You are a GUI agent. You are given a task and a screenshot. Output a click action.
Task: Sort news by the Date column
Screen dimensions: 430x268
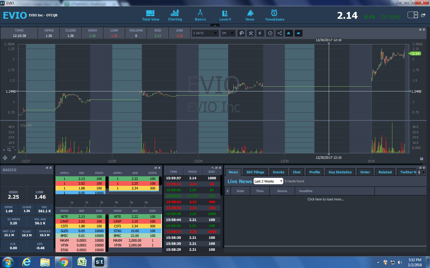240,191
